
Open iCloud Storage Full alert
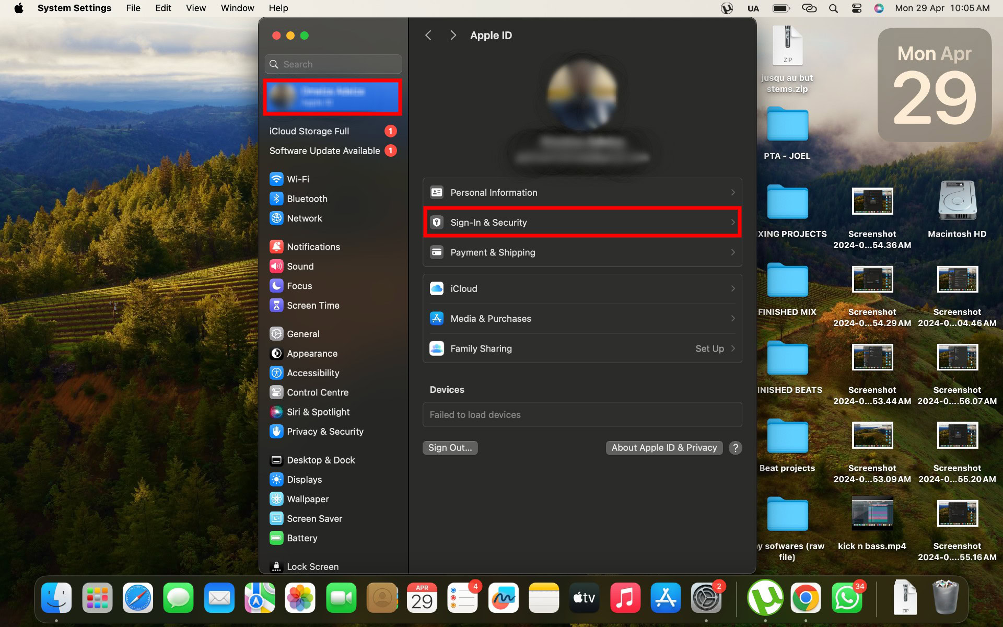point(333,131)
